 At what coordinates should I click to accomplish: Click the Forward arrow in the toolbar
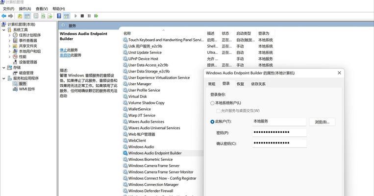10,16
